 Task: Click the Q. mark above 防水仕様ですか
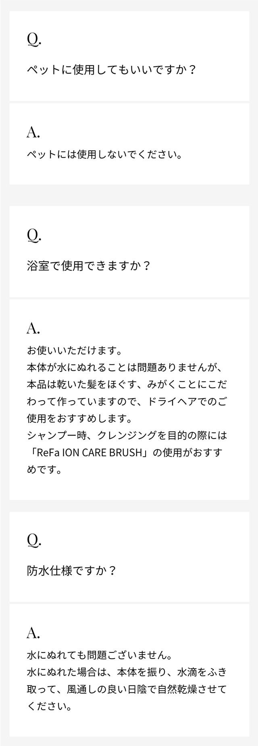tap(34, 540)
